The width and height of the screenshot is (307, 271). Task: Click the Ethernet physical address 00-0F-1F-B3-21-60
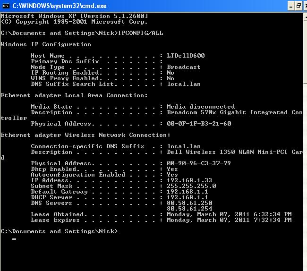199,124
